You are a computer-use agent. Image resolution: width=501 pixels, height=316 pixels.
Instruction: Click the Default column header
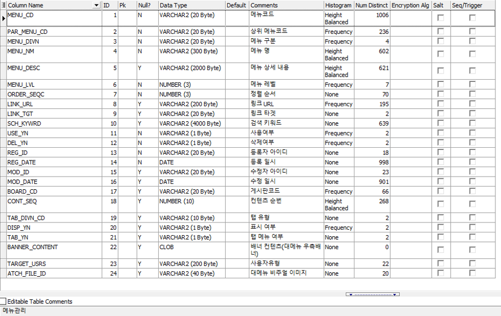pyautogui.click(x=237, y=5)
